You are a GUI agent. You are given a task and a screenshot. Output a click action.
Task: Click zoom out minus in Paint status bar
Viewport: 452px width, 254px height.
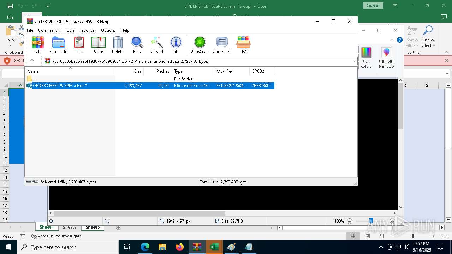[350, 221]
